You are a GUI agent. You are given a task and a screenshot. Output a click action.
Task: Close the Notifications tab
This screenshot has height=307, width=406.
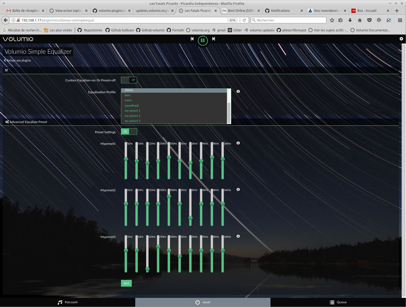tap(301, 11)
